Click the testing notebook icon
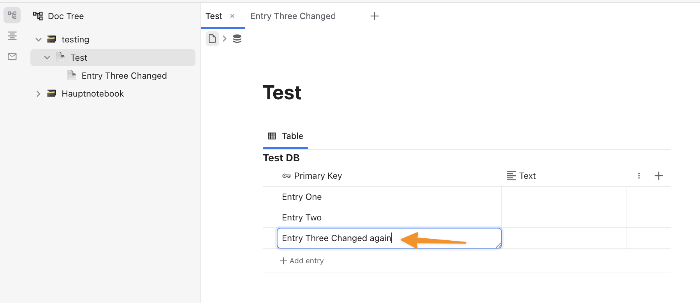The width and height of the screenshot is (700, 303). pyautogui.click(x=51, y=39)
